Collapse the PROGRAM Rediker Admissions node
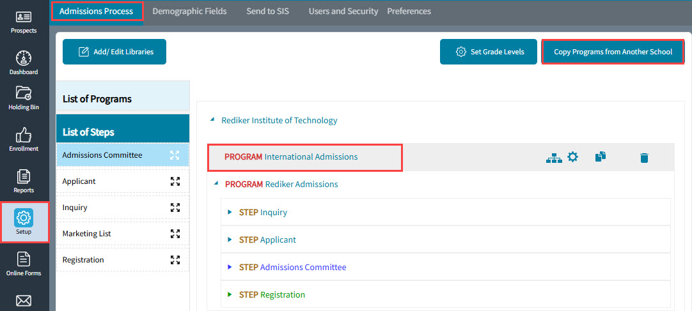 coord(216,184)
